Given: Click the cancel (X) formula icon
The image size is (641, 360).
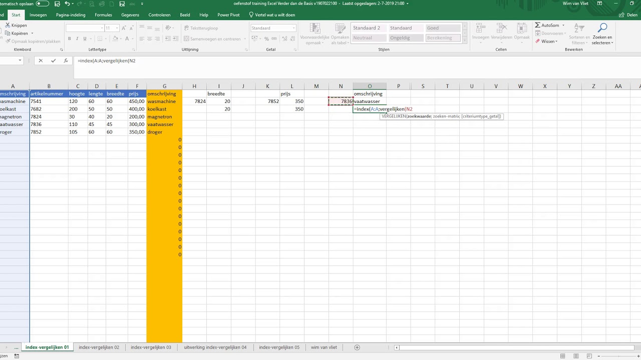Looking at the screenshot, I should pos(41,60).
